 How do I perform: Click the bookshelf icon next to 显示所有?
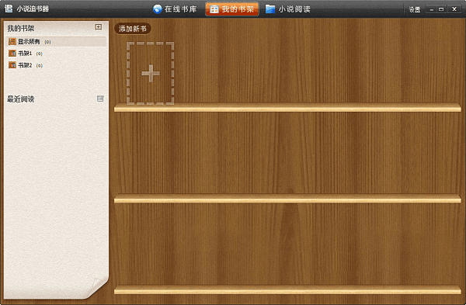click(12, 42)
